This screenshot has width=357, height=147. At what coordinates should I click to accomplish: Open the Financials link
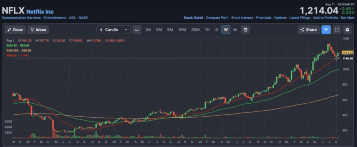[x=264, y=18]
